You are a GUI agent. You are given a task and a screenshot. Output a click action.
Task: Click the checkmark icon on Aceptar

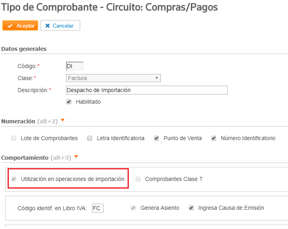[x=10, y=26]
